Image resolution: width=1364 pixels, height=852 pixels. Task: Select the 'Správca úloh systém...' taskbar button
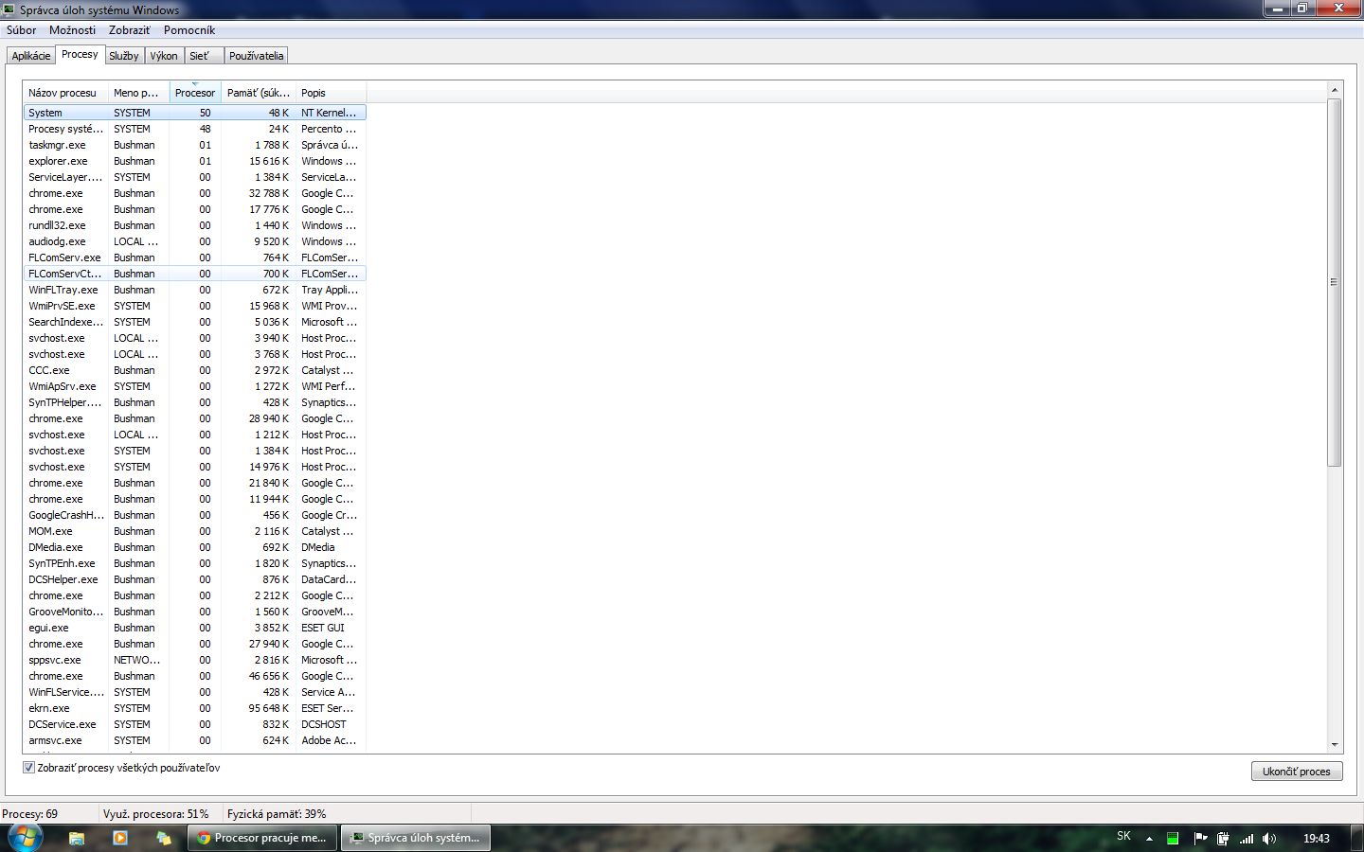pyautogui.click(x=416, y=838)
